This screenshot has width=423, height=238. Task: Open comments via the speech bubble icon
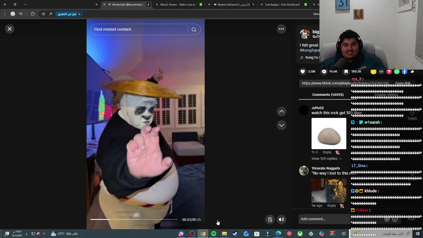[x=324, y=71]
